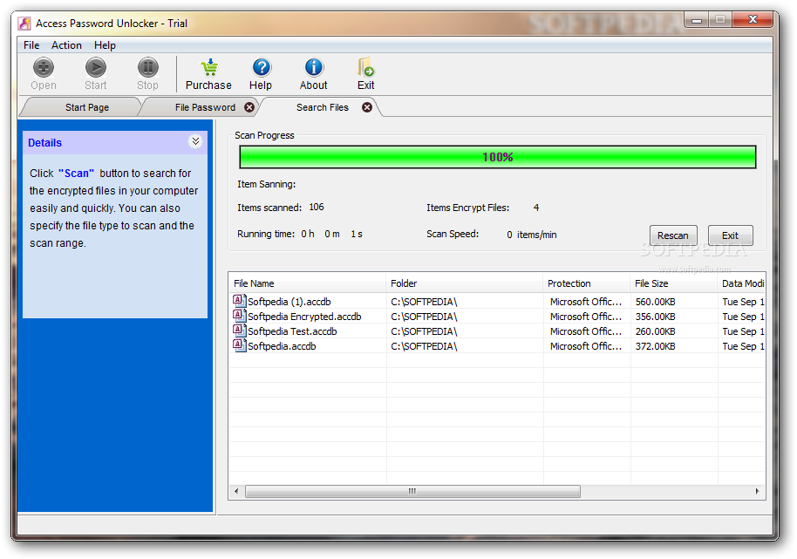Click the Details panel heading

pyautogui.click(x=44, y=143)
